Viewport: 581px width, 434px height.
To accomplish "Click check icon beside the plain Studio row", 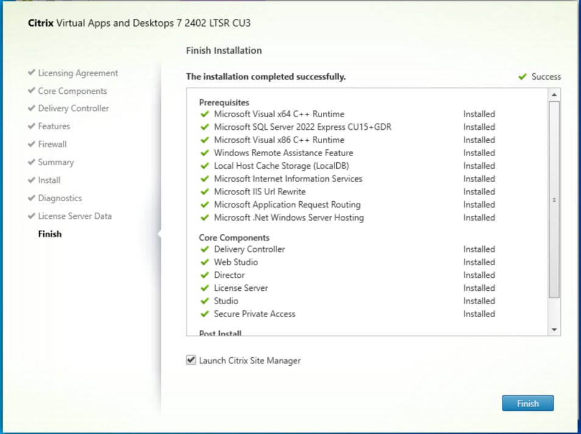I will [205, 301].
